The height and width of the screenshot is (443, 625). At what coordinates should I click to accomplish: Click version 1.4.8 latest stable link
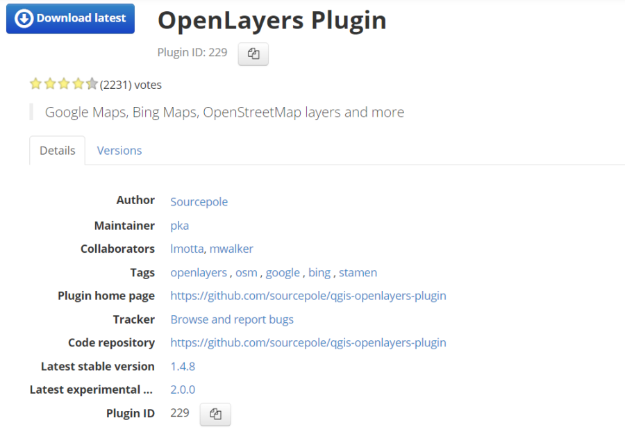click(183, 367)
